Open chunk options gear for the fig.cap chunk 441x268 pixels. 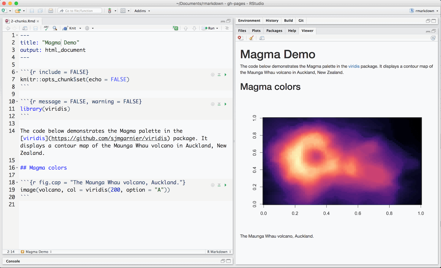pyautogui.click(x=213, y=185)
